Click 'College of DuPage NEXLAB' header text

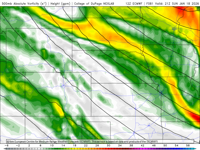click(x=94, y=4)
